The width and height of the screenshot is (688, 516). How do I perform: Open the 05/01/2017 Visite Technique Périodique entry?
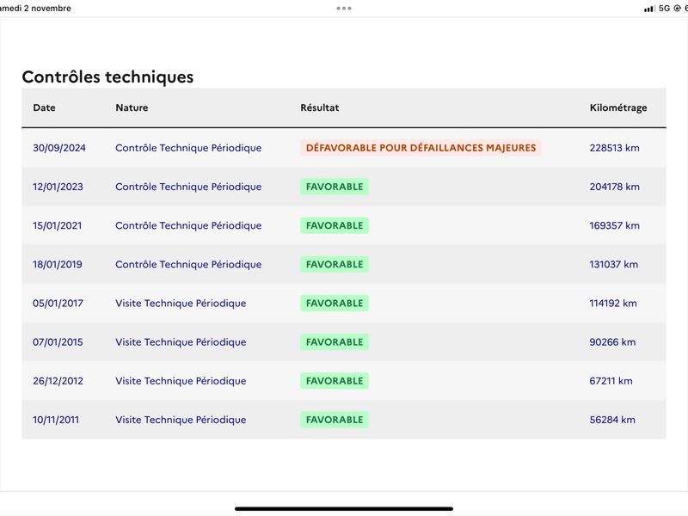coord(181,304)
